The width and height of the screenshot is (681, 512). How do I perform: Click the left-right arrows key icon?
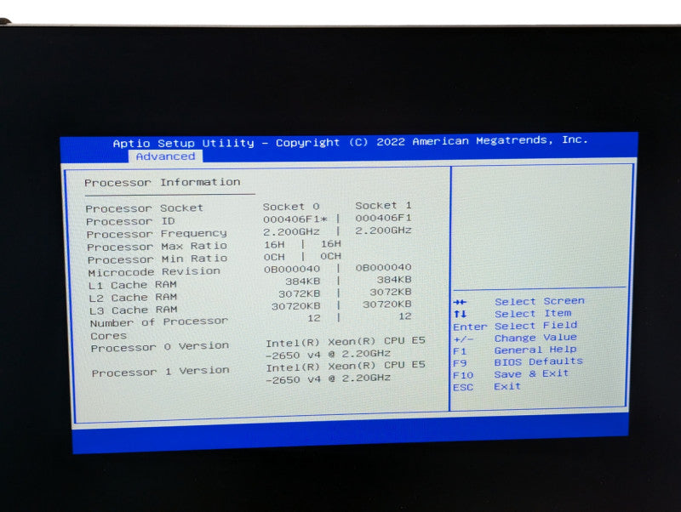(460, 302)
